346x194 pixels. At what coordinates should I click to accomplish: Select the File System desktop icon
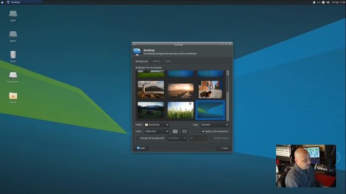pos(13,77)
